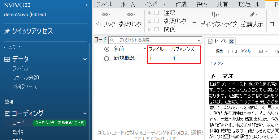Toggle the 注釈 checkbox
The width and height of the screenshot is (279, 140).
[157, 13]
